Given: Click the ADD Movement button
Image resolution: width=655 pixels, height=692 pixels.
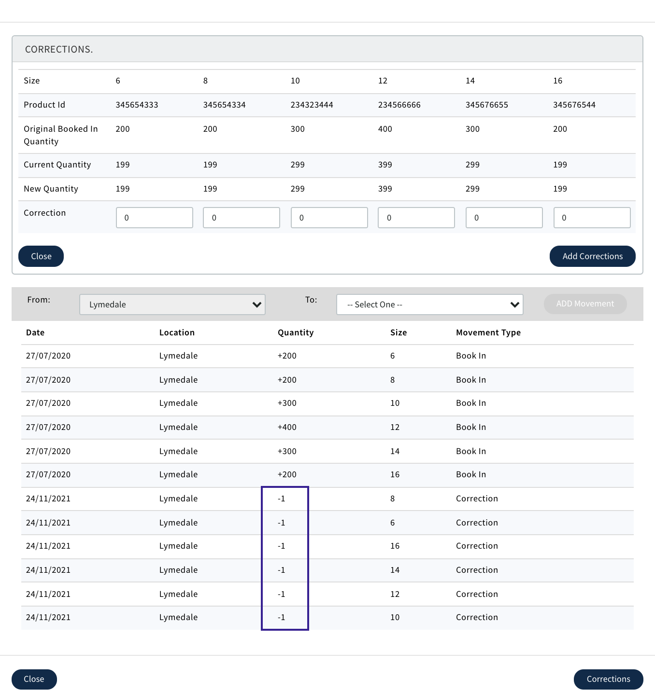Looking at the screenshot, I should point(585,304).
